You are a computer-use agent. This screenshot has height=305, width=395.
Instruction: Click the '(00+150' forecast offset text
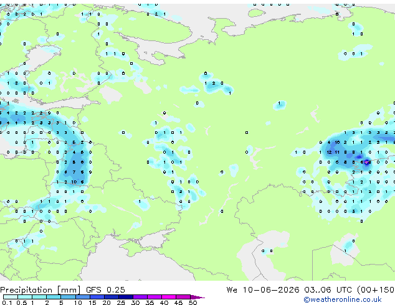[376, 290]
